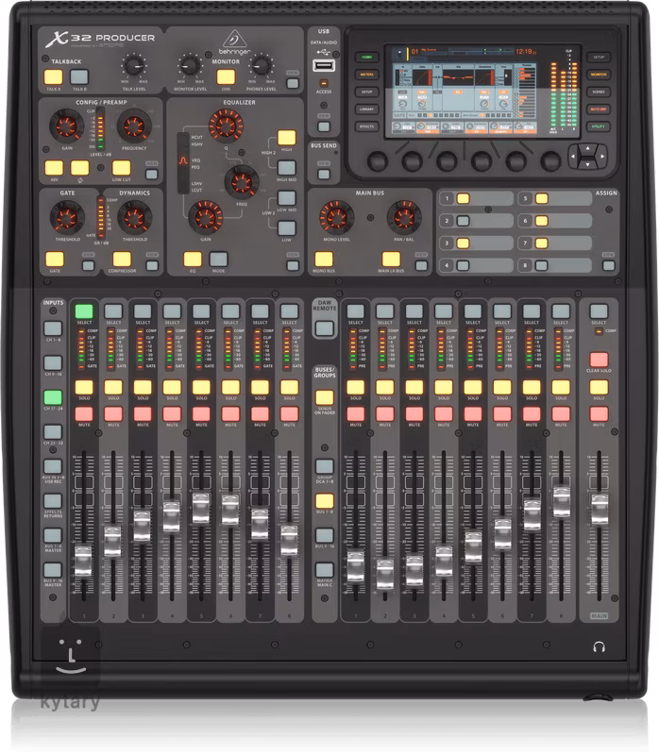Toggle the 48V phantom power button
The image size is (659, 755).
pyautogui.click(x=54, y=169)
